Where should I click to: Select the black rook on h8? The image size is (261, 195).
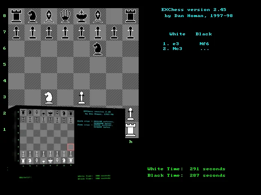[130, 16]
